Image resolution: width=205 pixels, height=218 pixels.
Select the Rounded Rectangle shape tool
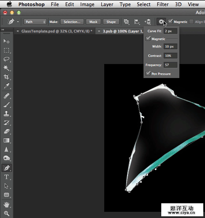coord(6,195)
